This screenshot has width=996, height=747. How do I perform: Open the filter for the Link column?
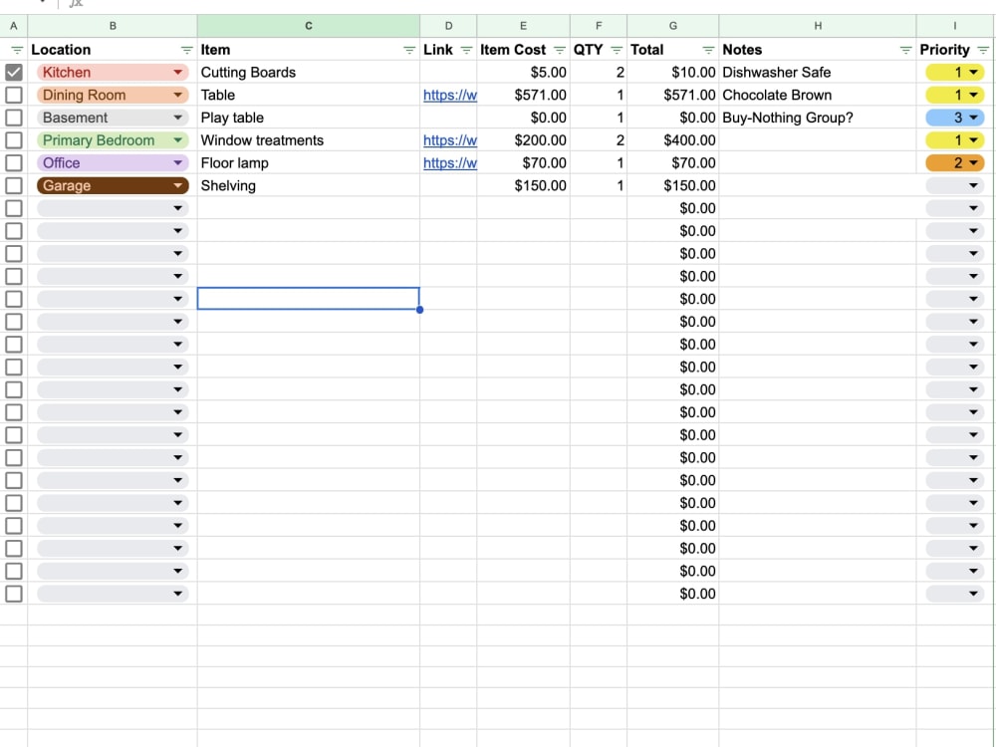click(x=465, y=49)
